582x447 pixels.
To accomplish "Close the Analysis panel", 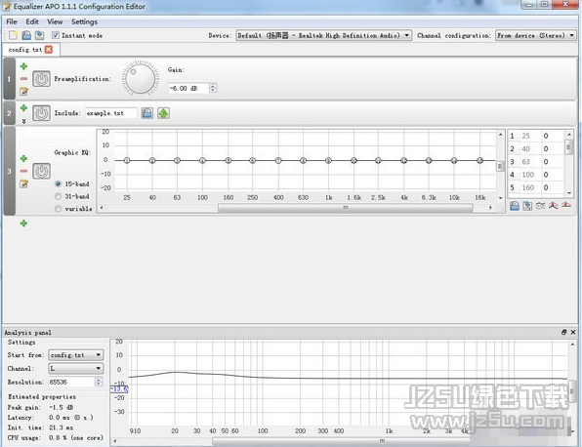I will (573, 333).
